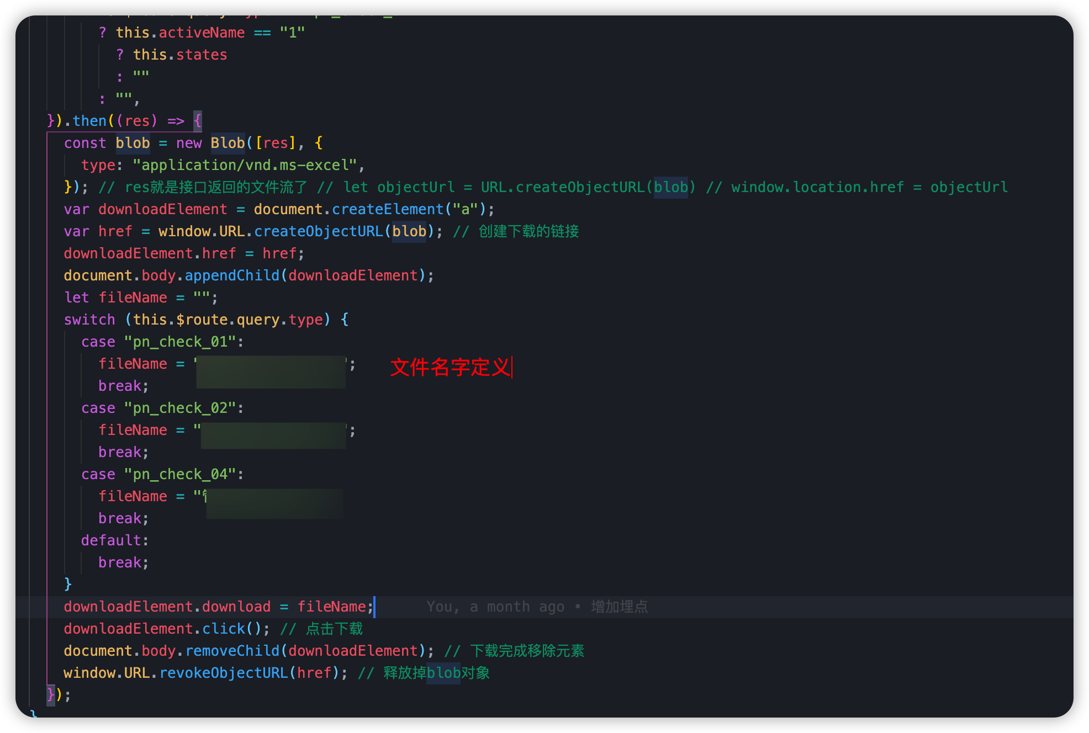1089x733 pixels.
Task: Click the removeChild method name
Action: coord(232,651)
